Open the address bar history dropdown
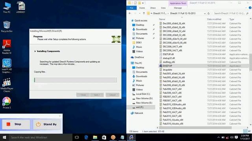Screen dimensions: 252x141 (x=205, y=14)
